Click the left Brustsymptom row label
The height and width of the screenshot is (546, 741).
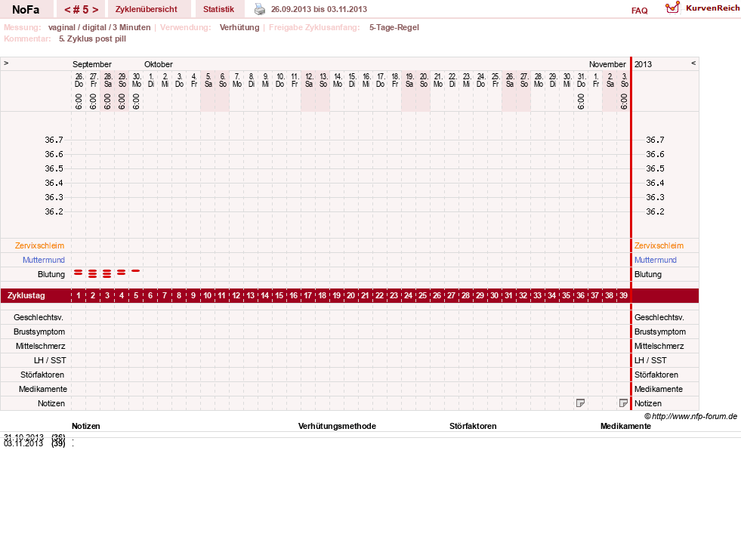(x=39, y=332)
